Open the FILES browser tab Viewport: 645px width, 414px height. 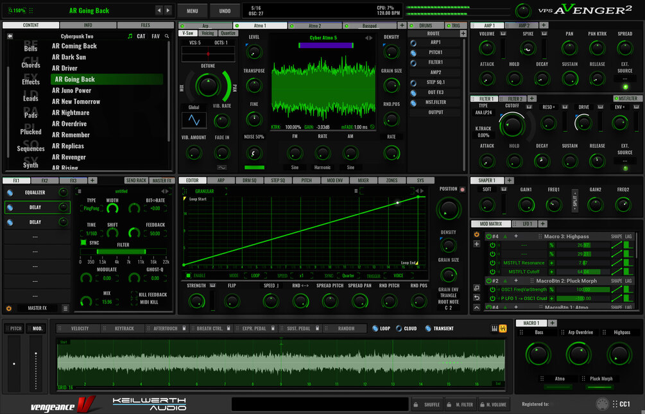click(146, 25)
